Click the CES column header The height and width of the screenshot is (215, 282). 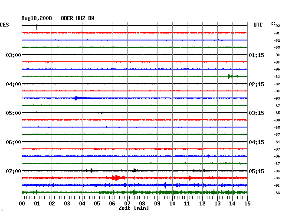coord(4,25)
